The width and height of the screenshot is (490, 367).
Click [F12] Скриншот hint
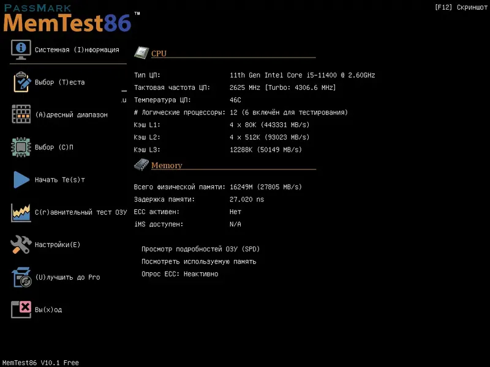click(x=461, y=7)
